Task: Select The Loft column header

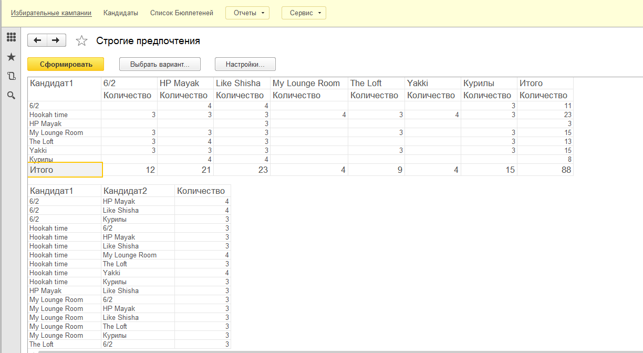Action: click(376, 83)
